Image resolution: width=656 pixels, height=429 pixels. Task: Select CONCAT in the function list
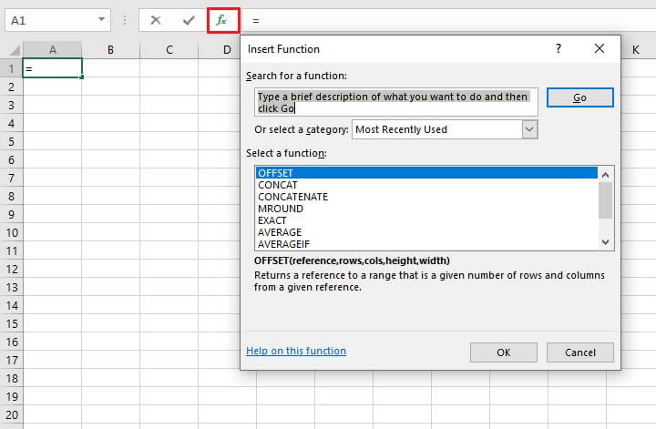[x=277, y=185]
